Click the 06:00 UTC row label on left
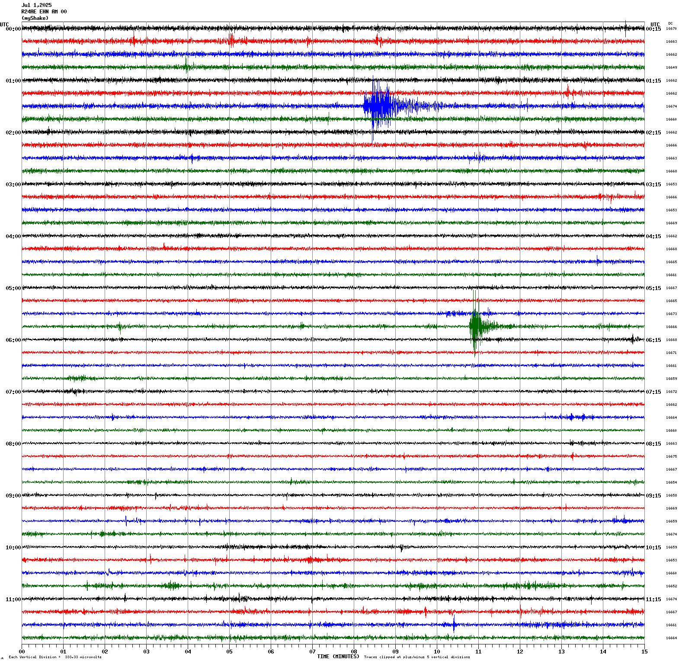 [x=13, y=340]
